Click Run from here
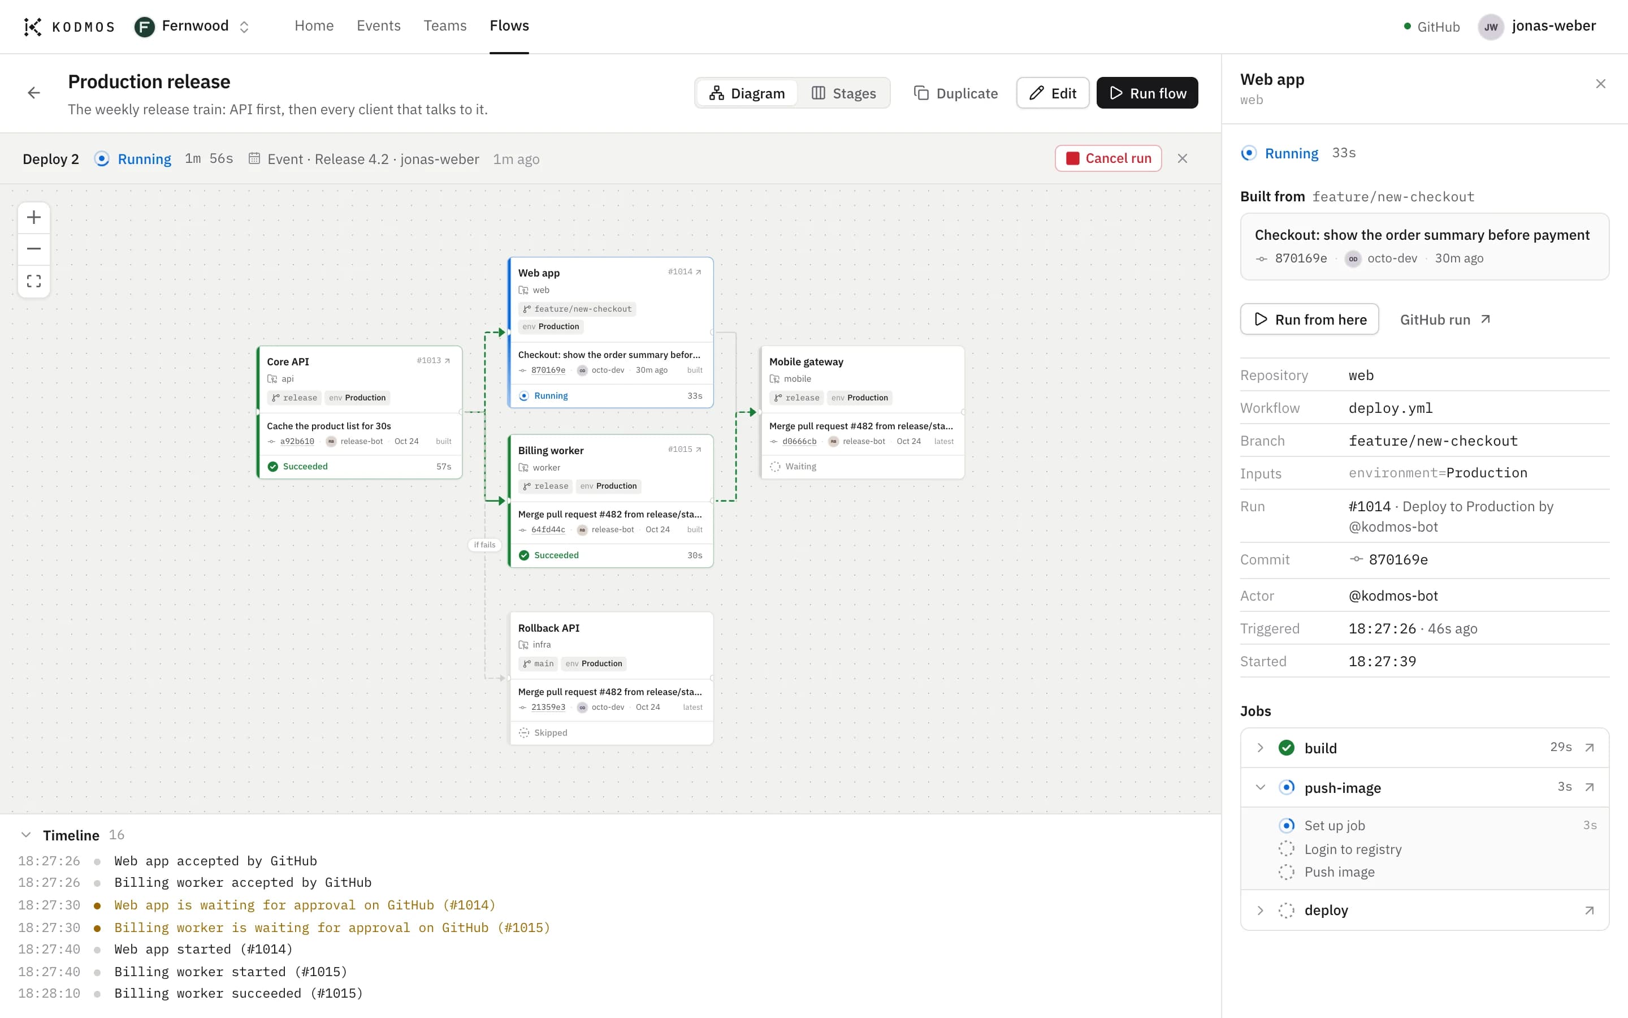This screenshot has width=1628, height=1018. (x=1309, y=319)
